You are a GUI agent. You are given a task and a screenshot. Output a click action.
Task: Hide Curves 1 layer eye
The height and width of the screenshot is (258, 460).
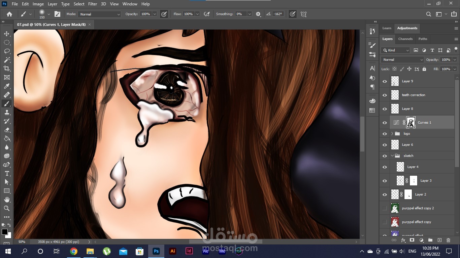point(385,123)
